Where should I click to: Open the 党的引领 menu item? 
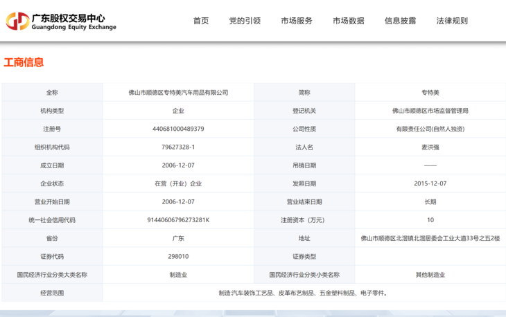coord(245,21)
